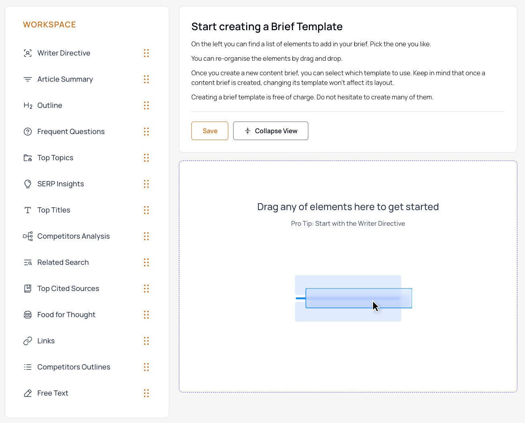Select the SERP Insights list entry
Screen dimensions: 525x423
60,184
